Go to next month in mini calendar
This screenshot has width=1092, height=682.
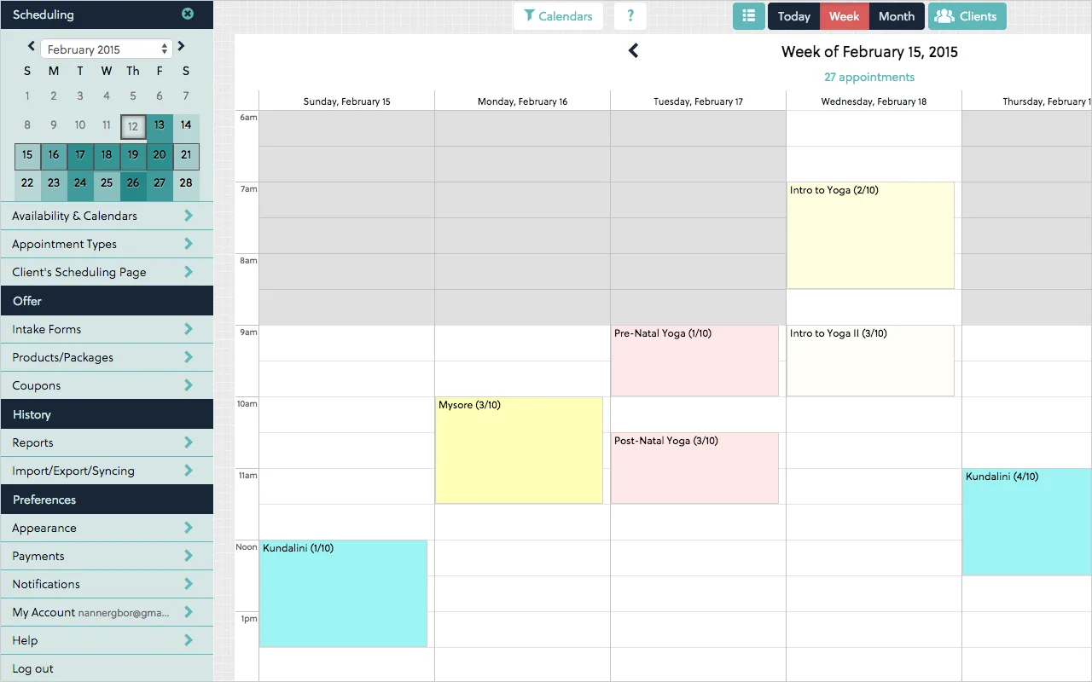(182, 47)
